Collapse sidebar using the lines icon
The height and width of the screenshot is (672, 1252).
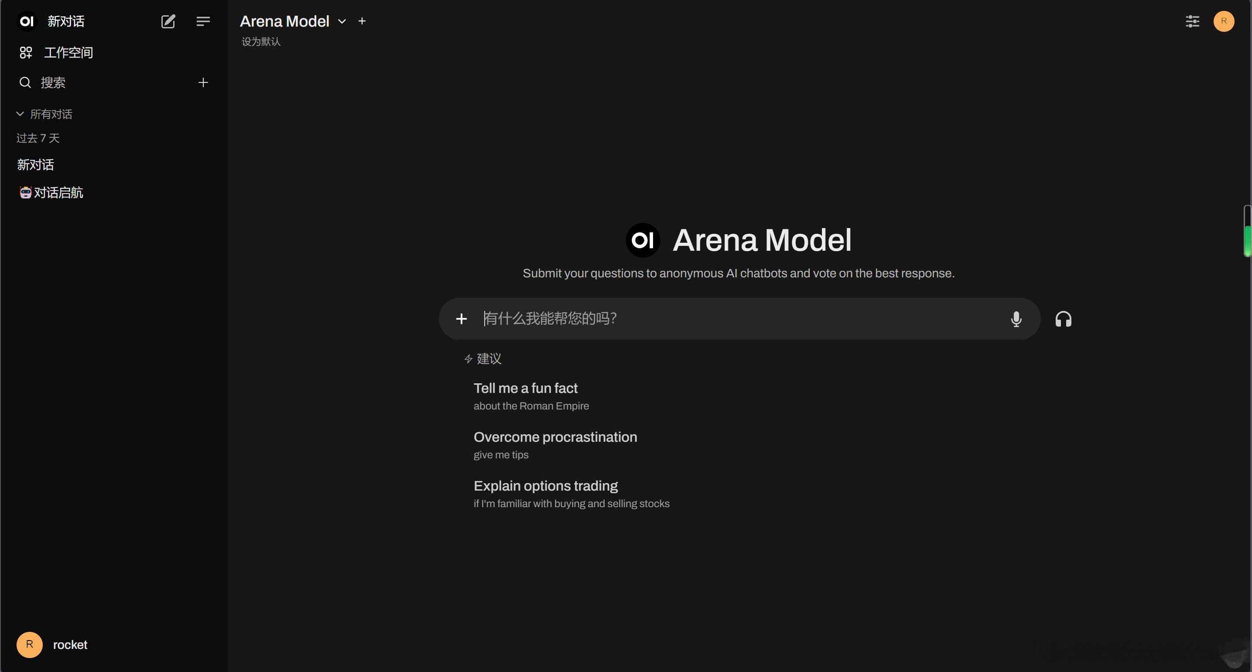tap(203, 21)
